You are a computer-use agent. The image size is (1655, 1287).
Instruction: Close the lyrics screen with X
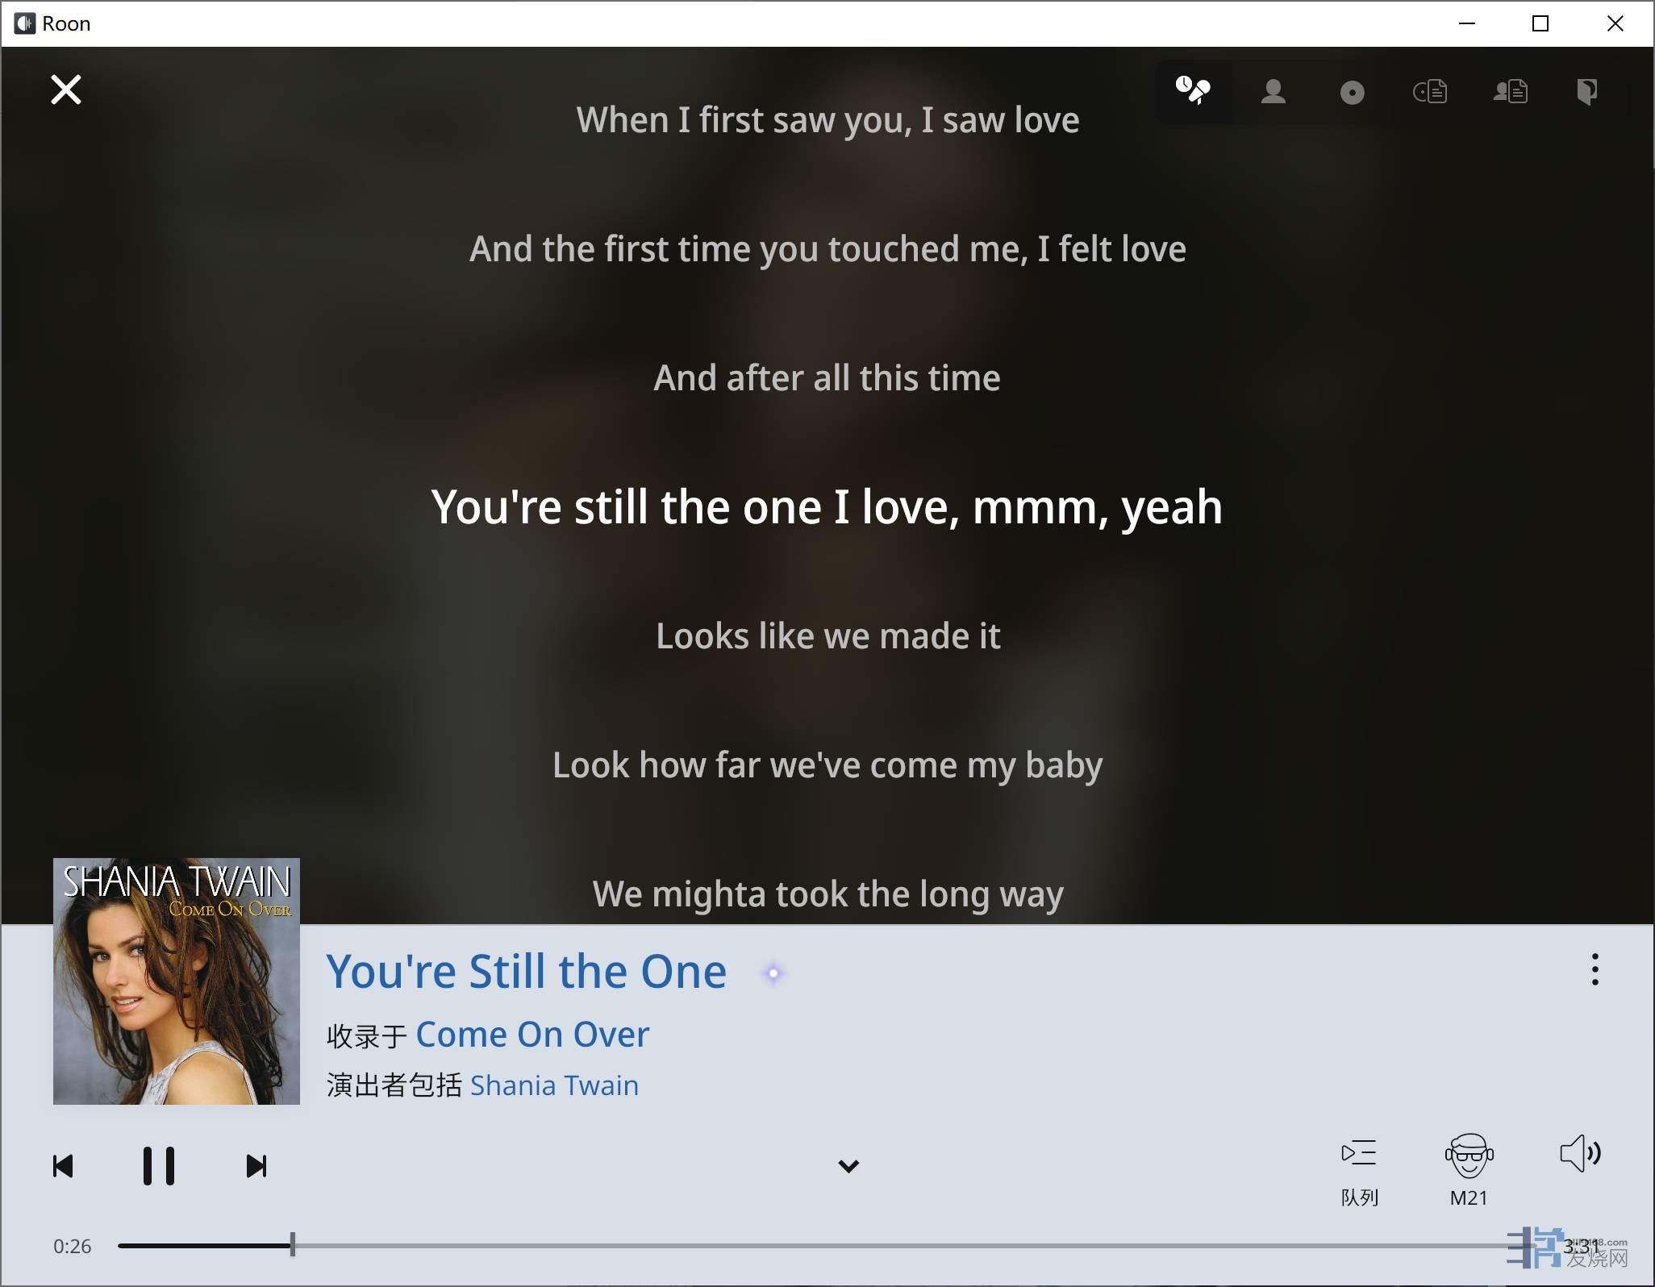point(66,90)
